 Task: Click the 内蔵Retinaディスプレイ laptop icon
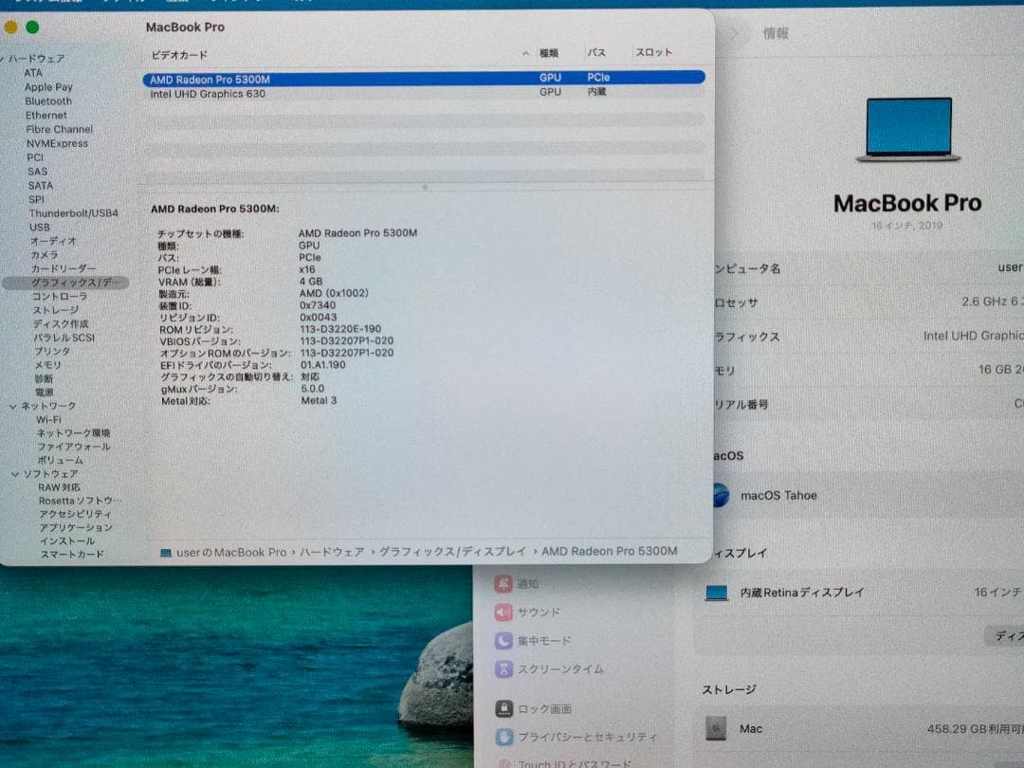(x=716, y=592)
